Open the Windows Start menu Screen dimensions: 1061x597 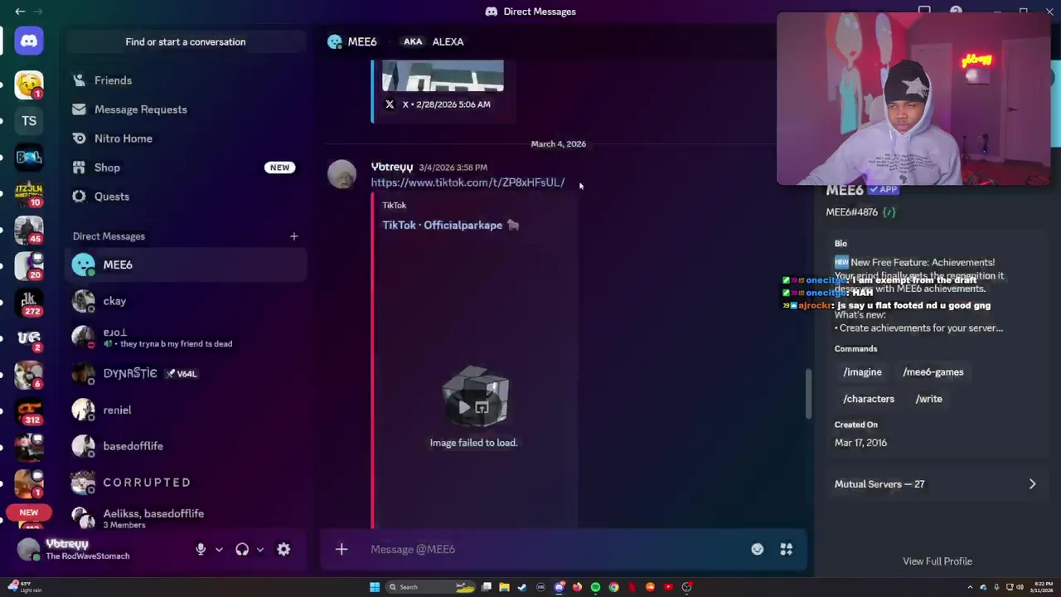tap(375, 587)
